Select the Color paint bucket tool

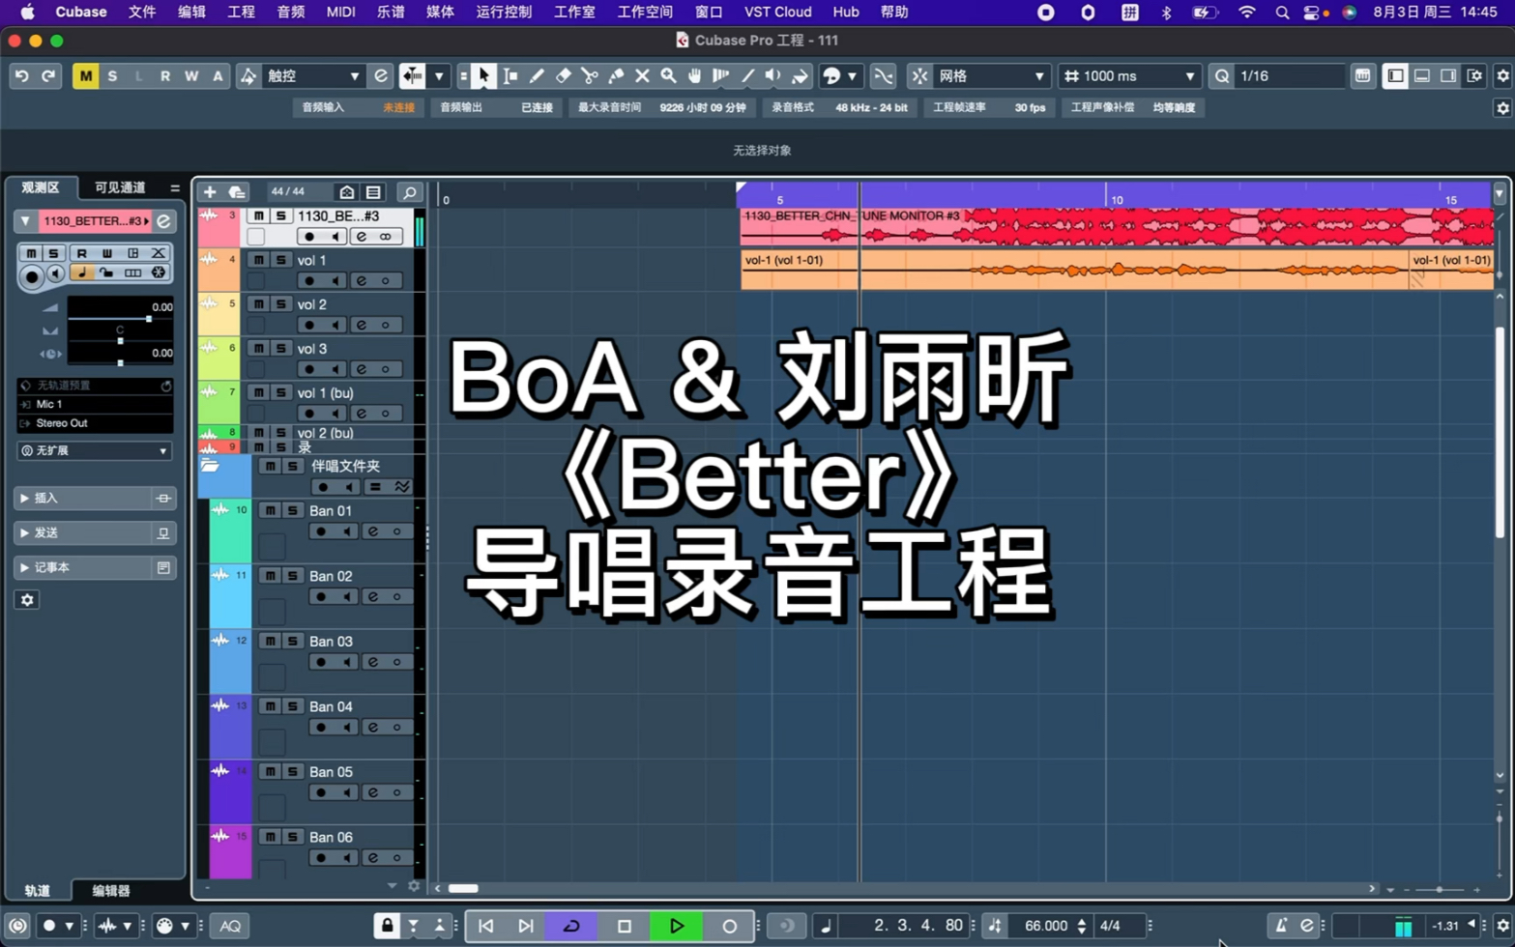pos(800,76)
